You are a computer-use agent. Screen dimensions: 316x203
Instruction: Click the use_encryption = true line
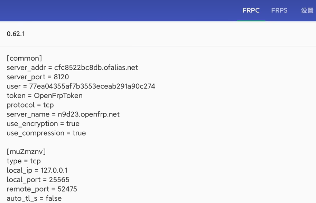point(43,123)
